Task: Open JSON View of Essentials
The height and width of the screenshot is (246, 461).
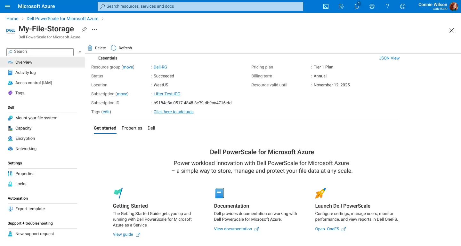Action: [389, 58]
